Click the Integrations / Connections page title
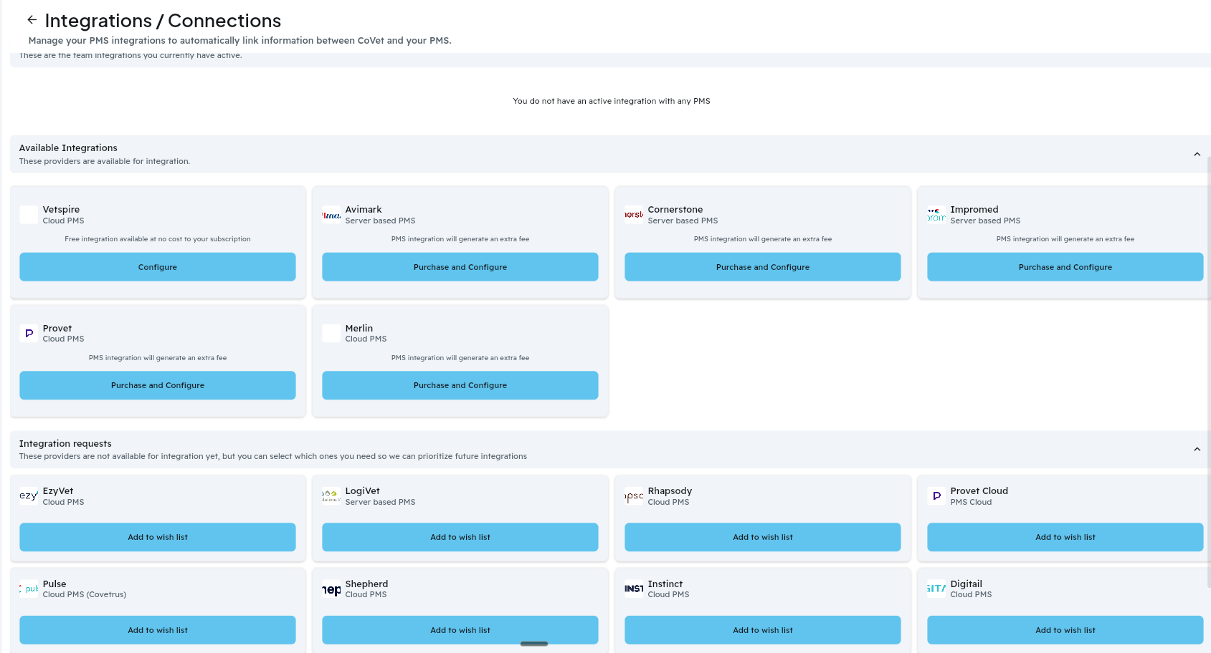 click(163, 21)
